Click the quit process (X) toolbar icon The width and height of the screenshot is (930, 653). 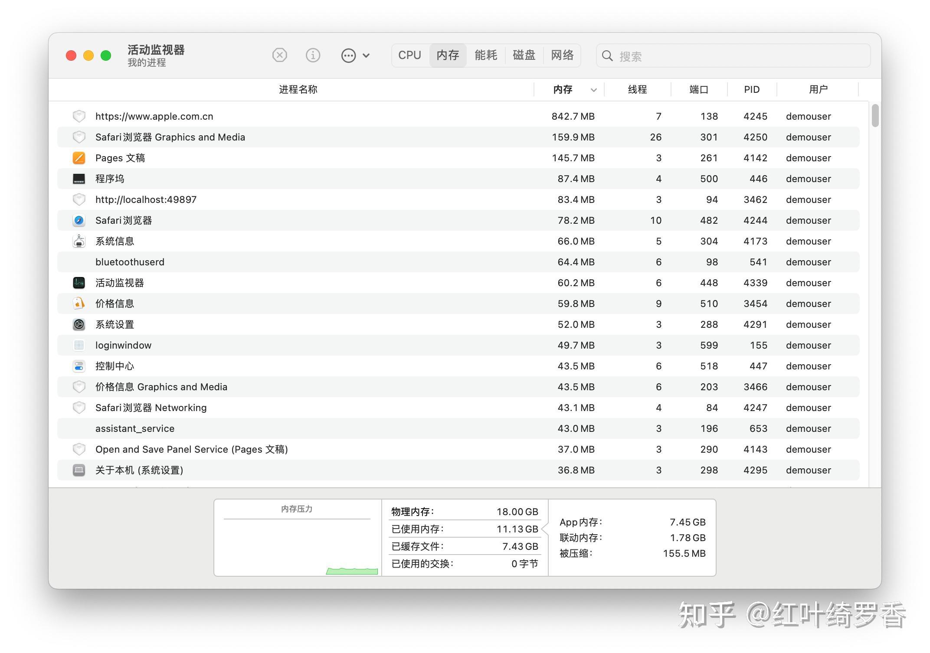pos(280,55)
